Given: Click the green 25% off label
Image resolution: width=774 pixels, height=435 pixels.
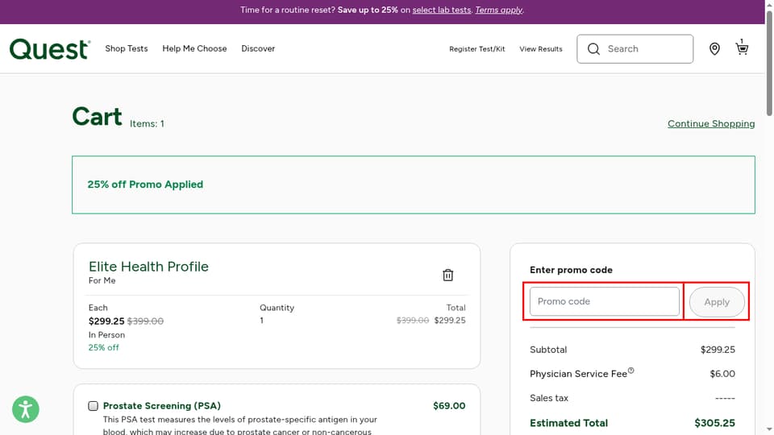Looking at the screenshot, I should [x=104, y=348].
